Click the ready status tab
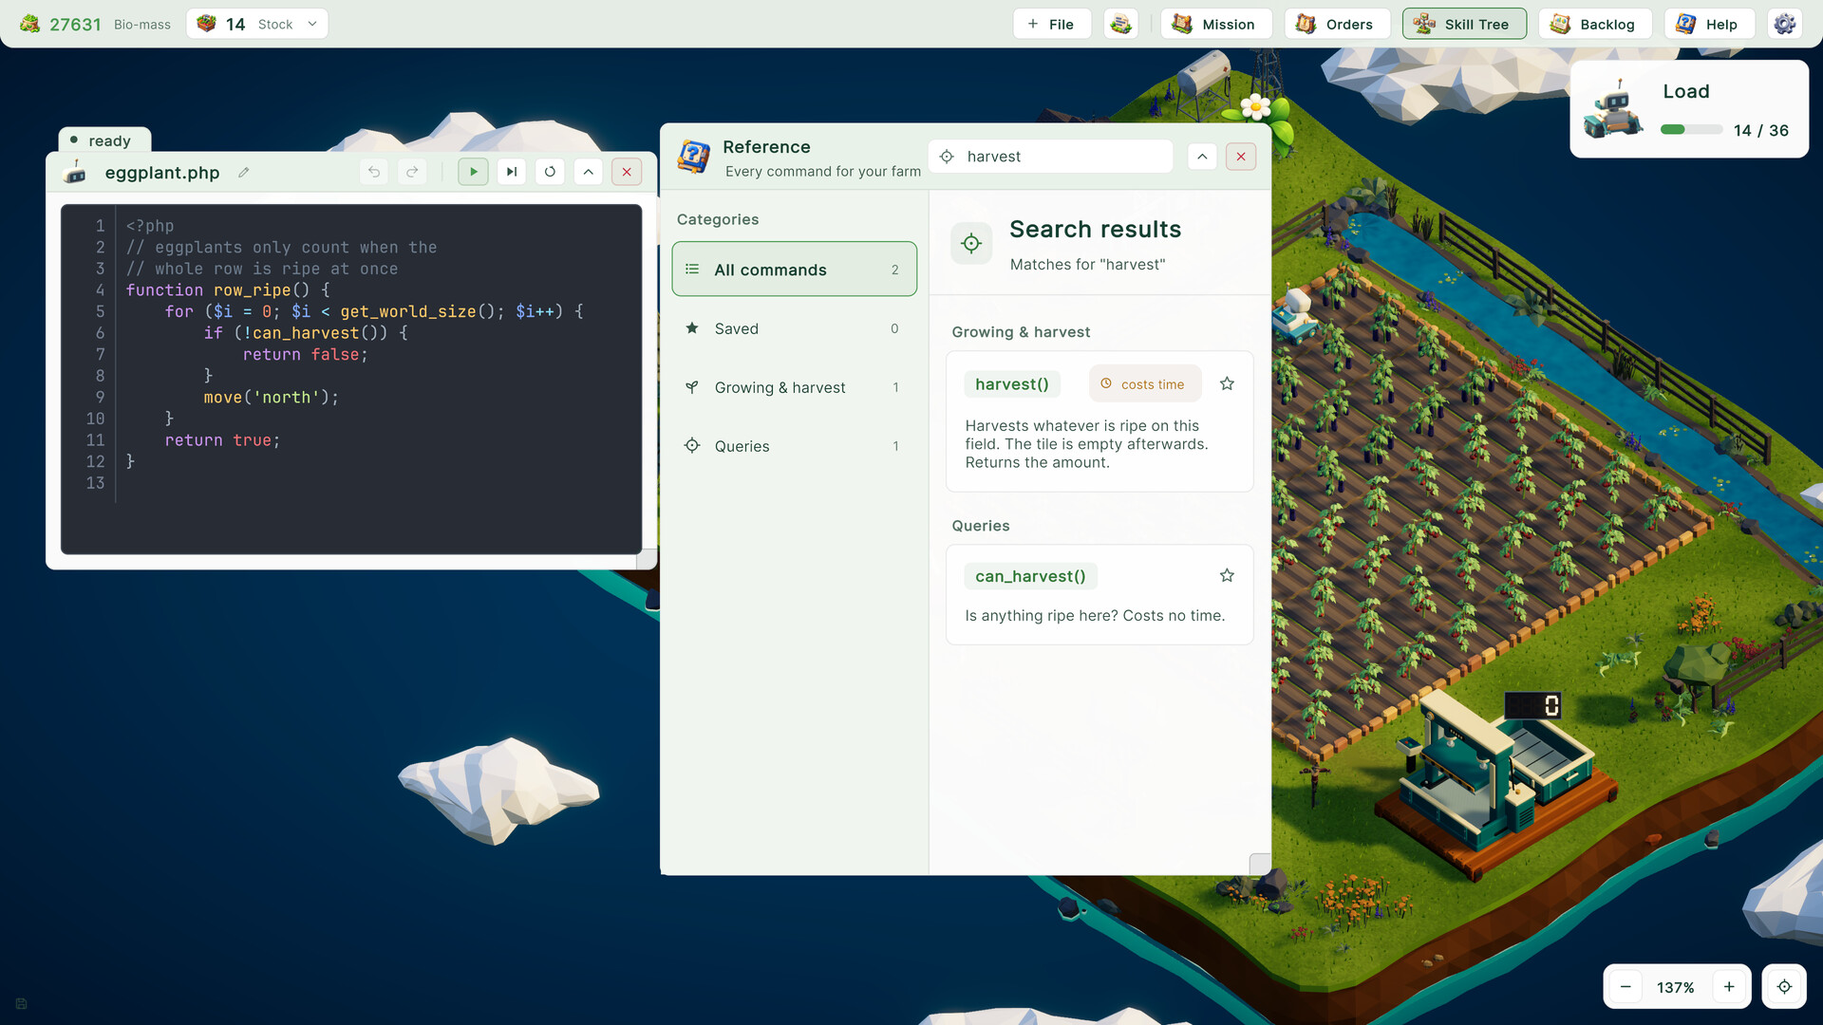 [x=104, y=140]
